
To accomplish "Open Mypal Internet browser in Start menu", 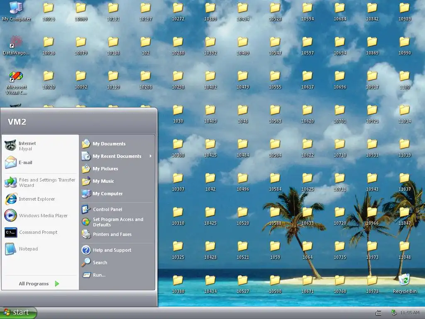I will [x=40, y=146].
